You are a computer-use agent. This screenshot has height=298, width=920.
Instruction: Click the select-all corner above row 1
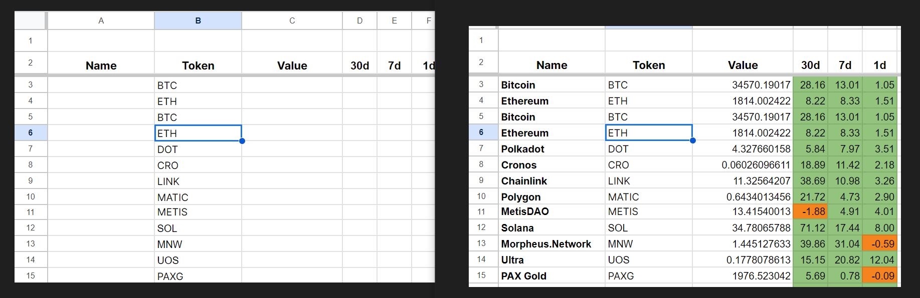point(31,20)
